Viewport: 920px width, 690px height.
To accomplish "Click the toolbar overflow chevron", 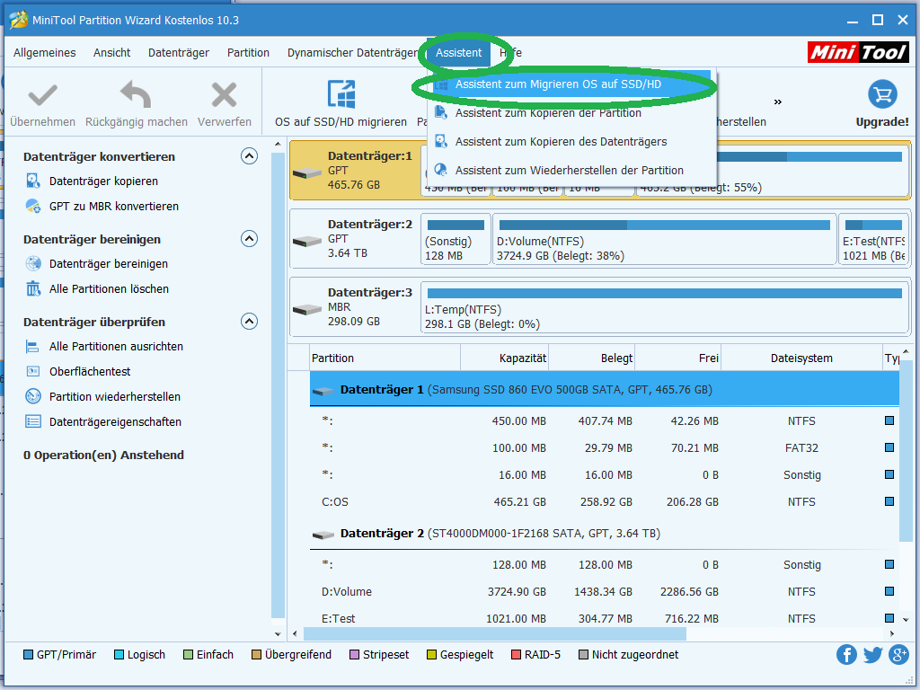I will 778,102.
